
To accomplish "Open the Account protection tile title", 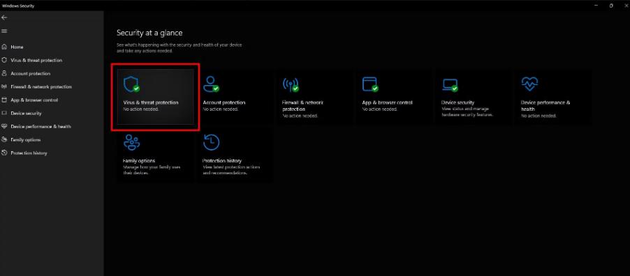I will (x=224, y=102).
